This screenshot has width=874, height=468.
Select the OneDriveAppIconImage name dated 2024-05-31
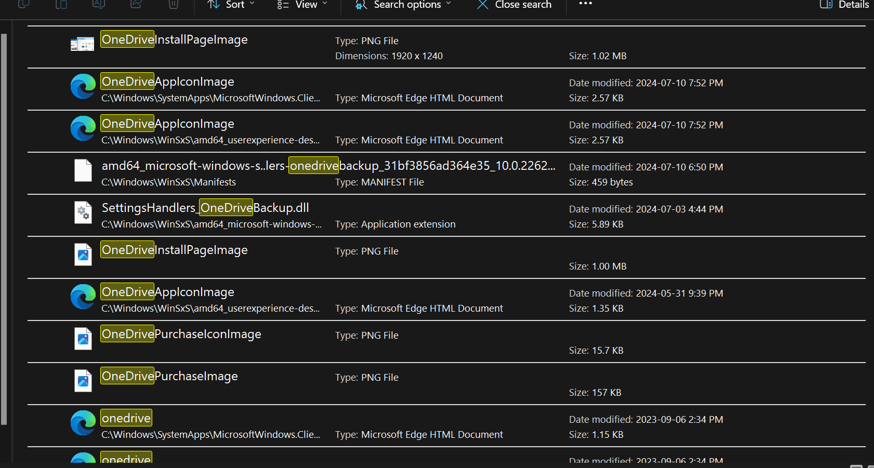click(168, 292)
